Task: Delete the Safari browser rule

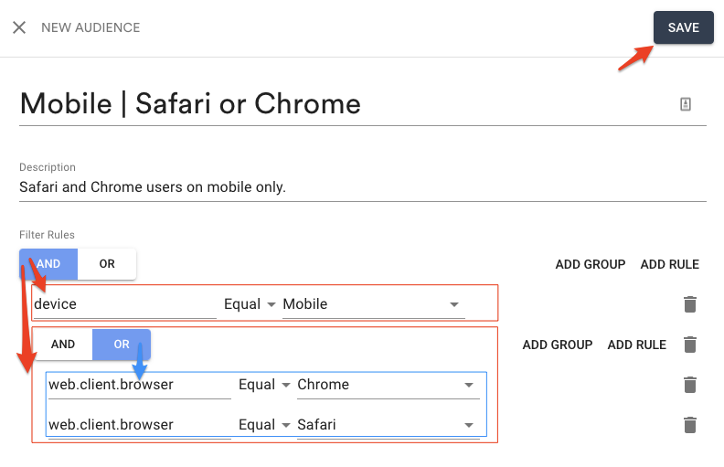Action: click(x=690, y=425)
